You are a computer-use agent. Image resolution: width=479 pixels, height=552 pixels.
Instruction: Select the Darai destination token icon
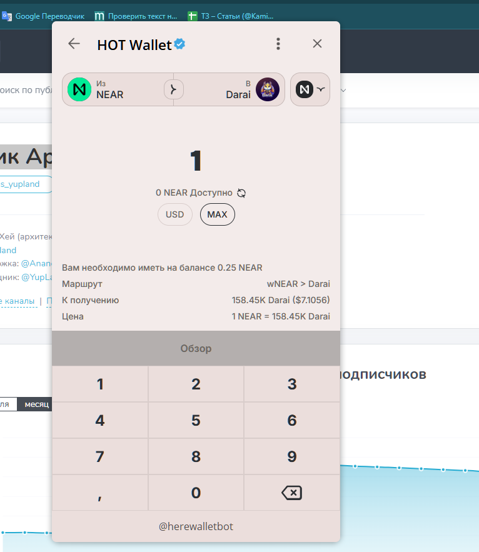[268, 89]
